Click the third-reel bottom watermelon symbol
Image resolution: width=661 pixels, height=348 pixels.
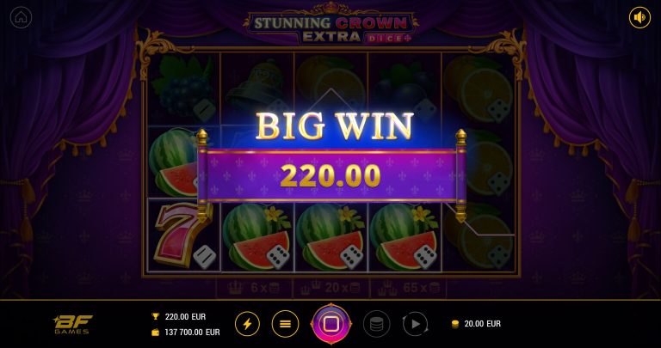(330, 236)
